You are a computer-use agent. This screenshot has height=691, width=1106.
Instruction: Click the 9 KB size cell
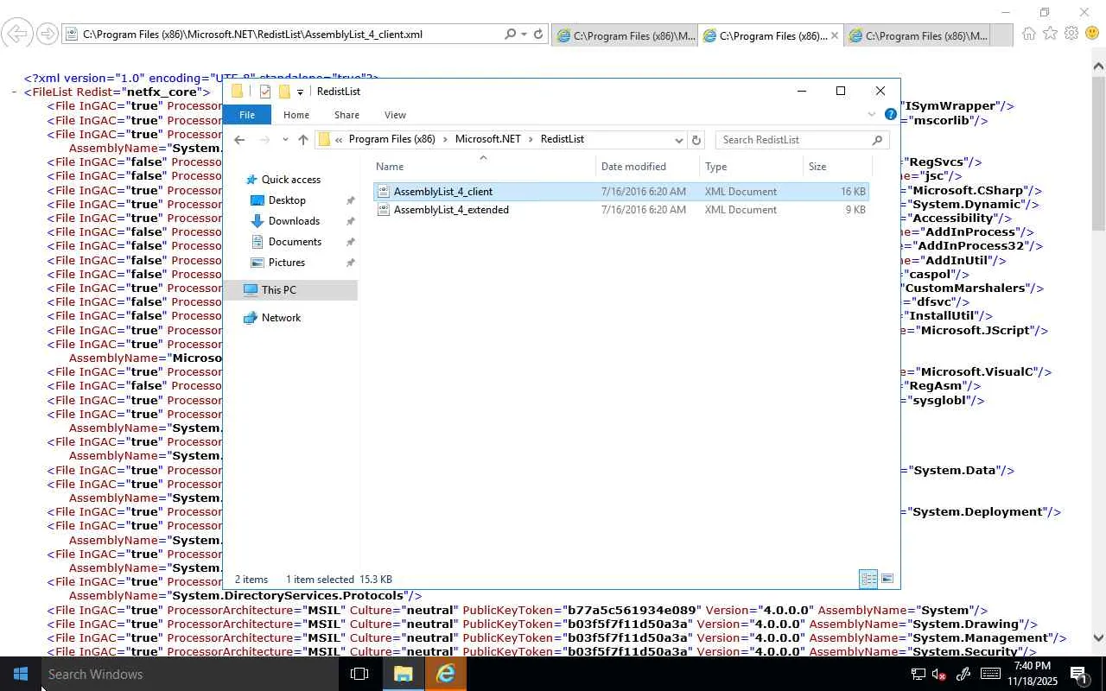coord(855,210)
